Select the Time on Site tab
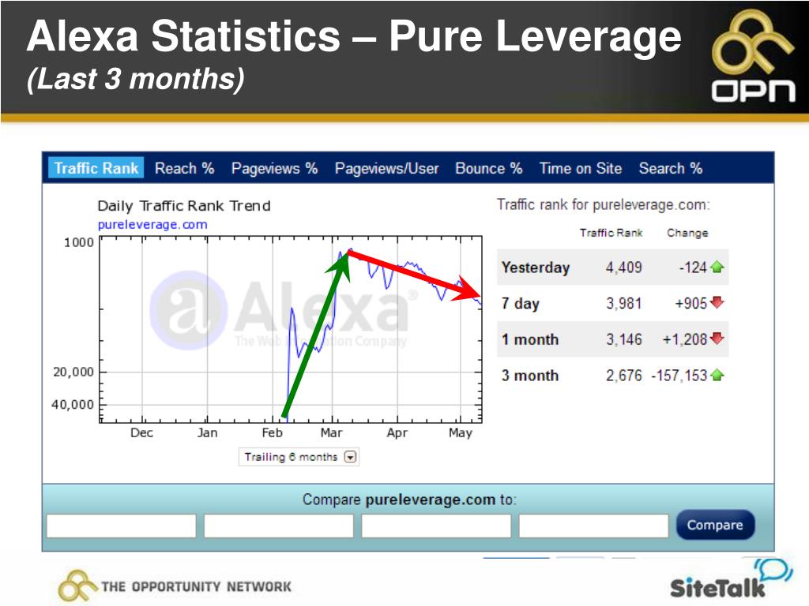 coord(581,169)
